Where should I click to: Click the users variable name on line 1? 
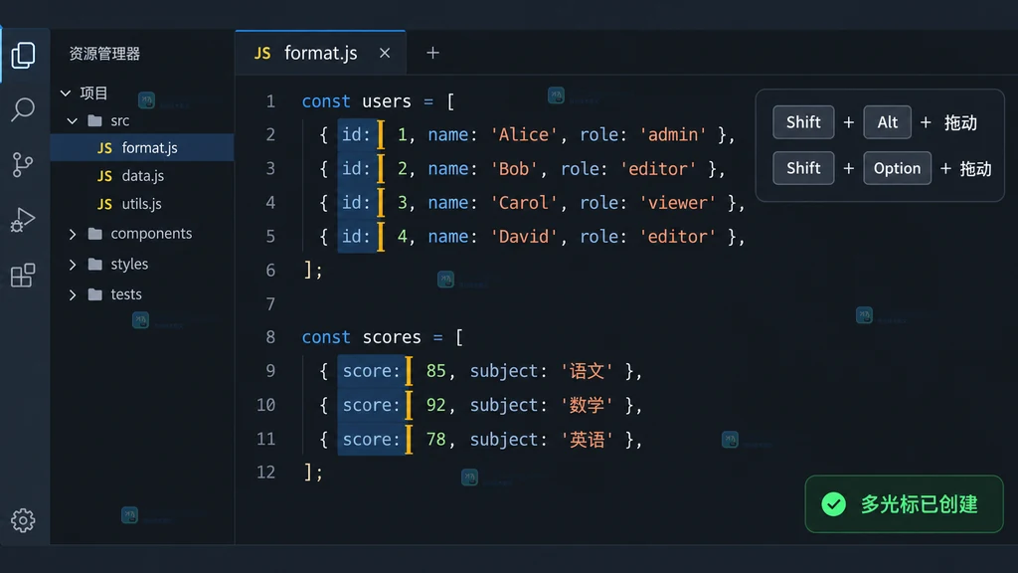(387, 101)
